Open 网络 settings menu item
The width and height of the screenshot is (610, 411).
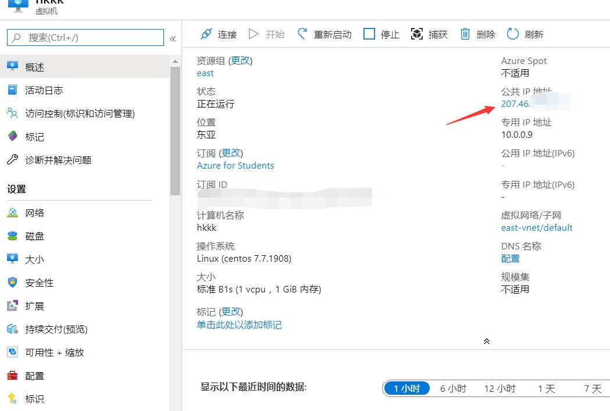(x=85, y=213)
